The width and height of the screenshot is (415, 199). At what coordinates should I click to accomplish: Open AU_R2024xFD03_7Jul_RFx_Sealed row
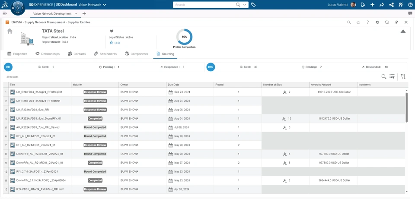point(38,127)
